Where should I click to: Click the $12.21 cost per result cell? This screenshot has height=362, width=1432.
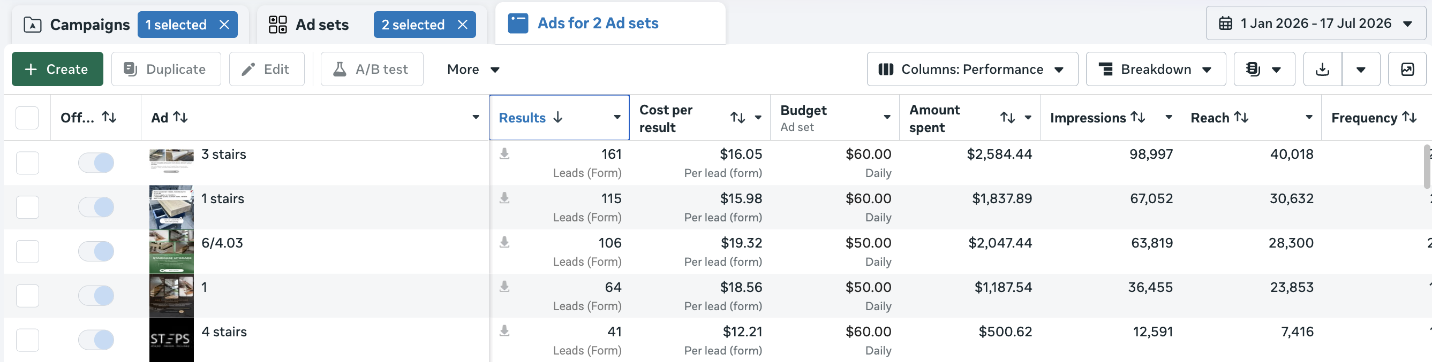pyautogui.click(x=742, y=332)
